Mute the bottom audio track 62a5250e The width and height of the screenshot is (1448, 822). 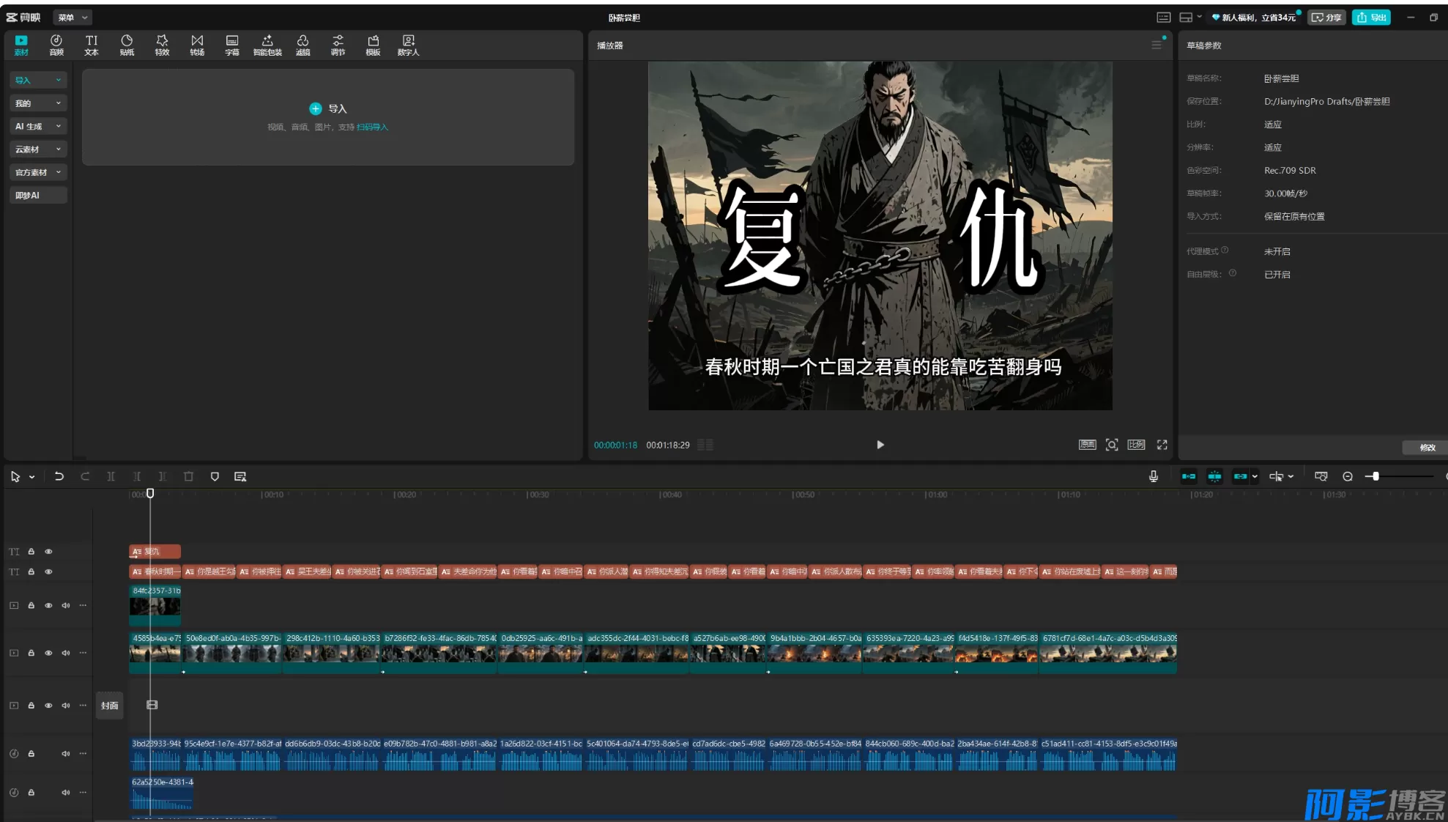[x=65, y=793]
